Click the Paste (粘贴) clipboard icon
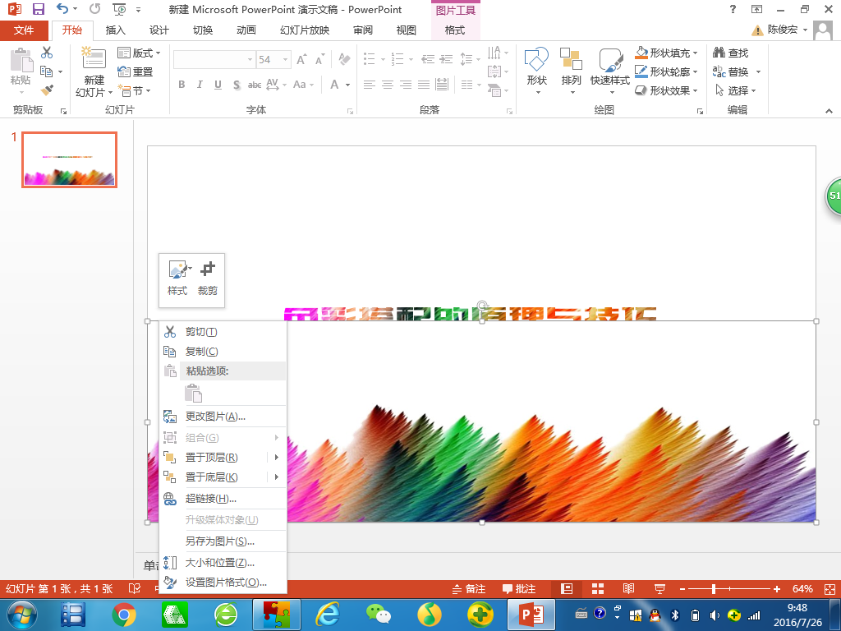Screen dimensions: 841x631 pos(21,60)
